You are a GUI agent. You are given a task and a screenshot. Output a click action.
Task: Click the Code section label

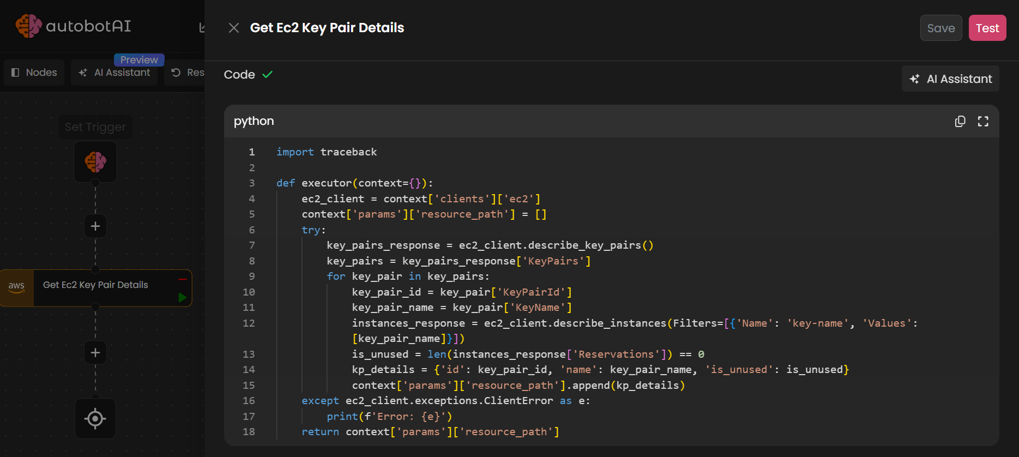(x=239, y=75)
